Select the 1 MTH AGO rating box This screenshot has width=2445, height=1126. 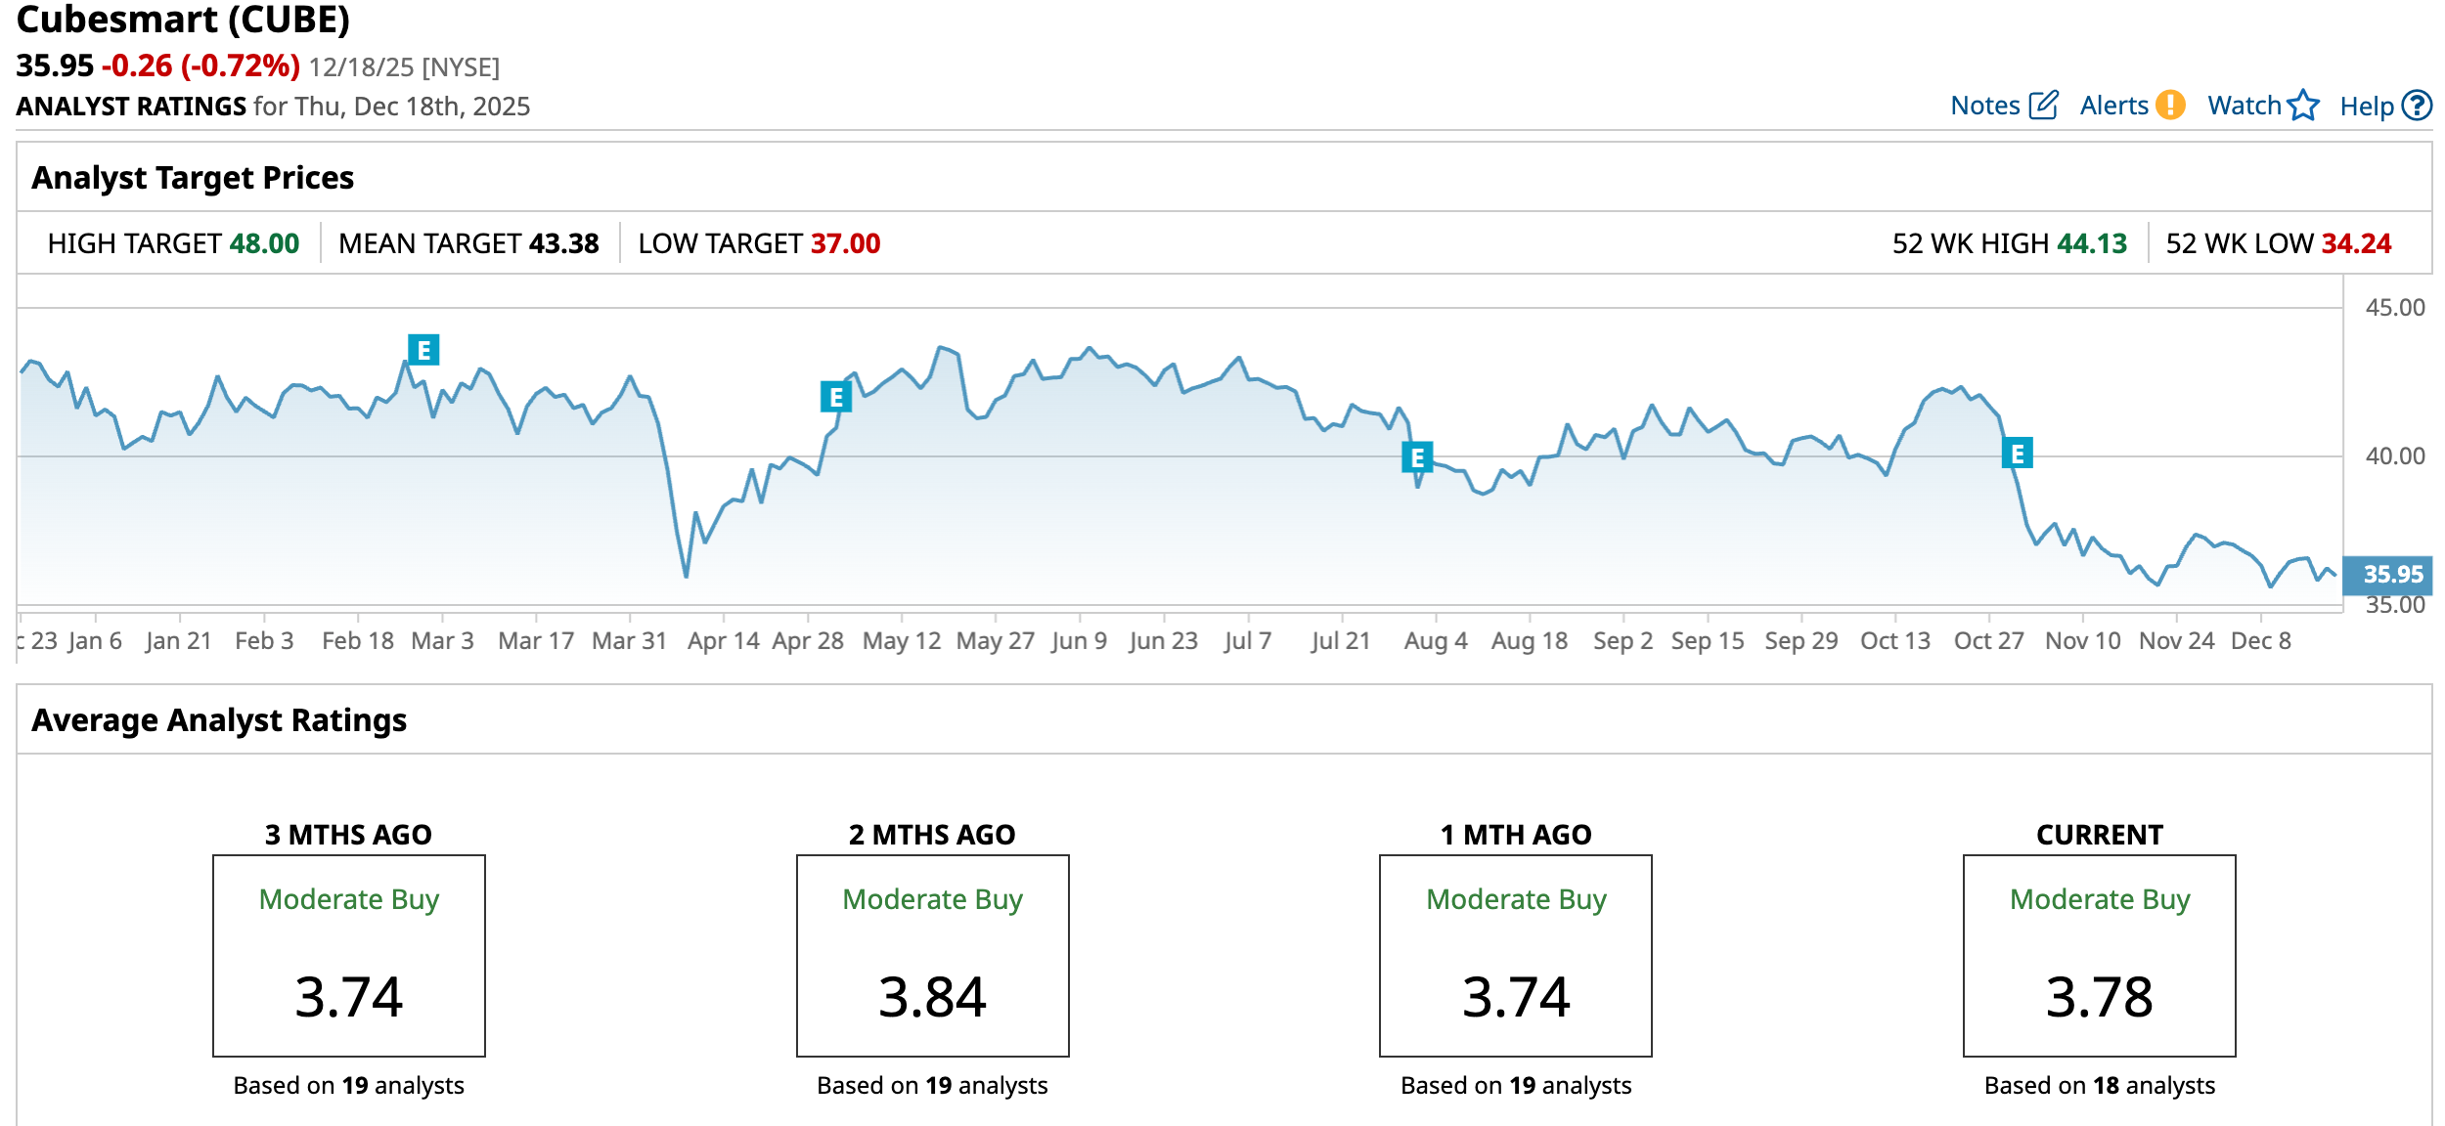(x=1515, y=955)
